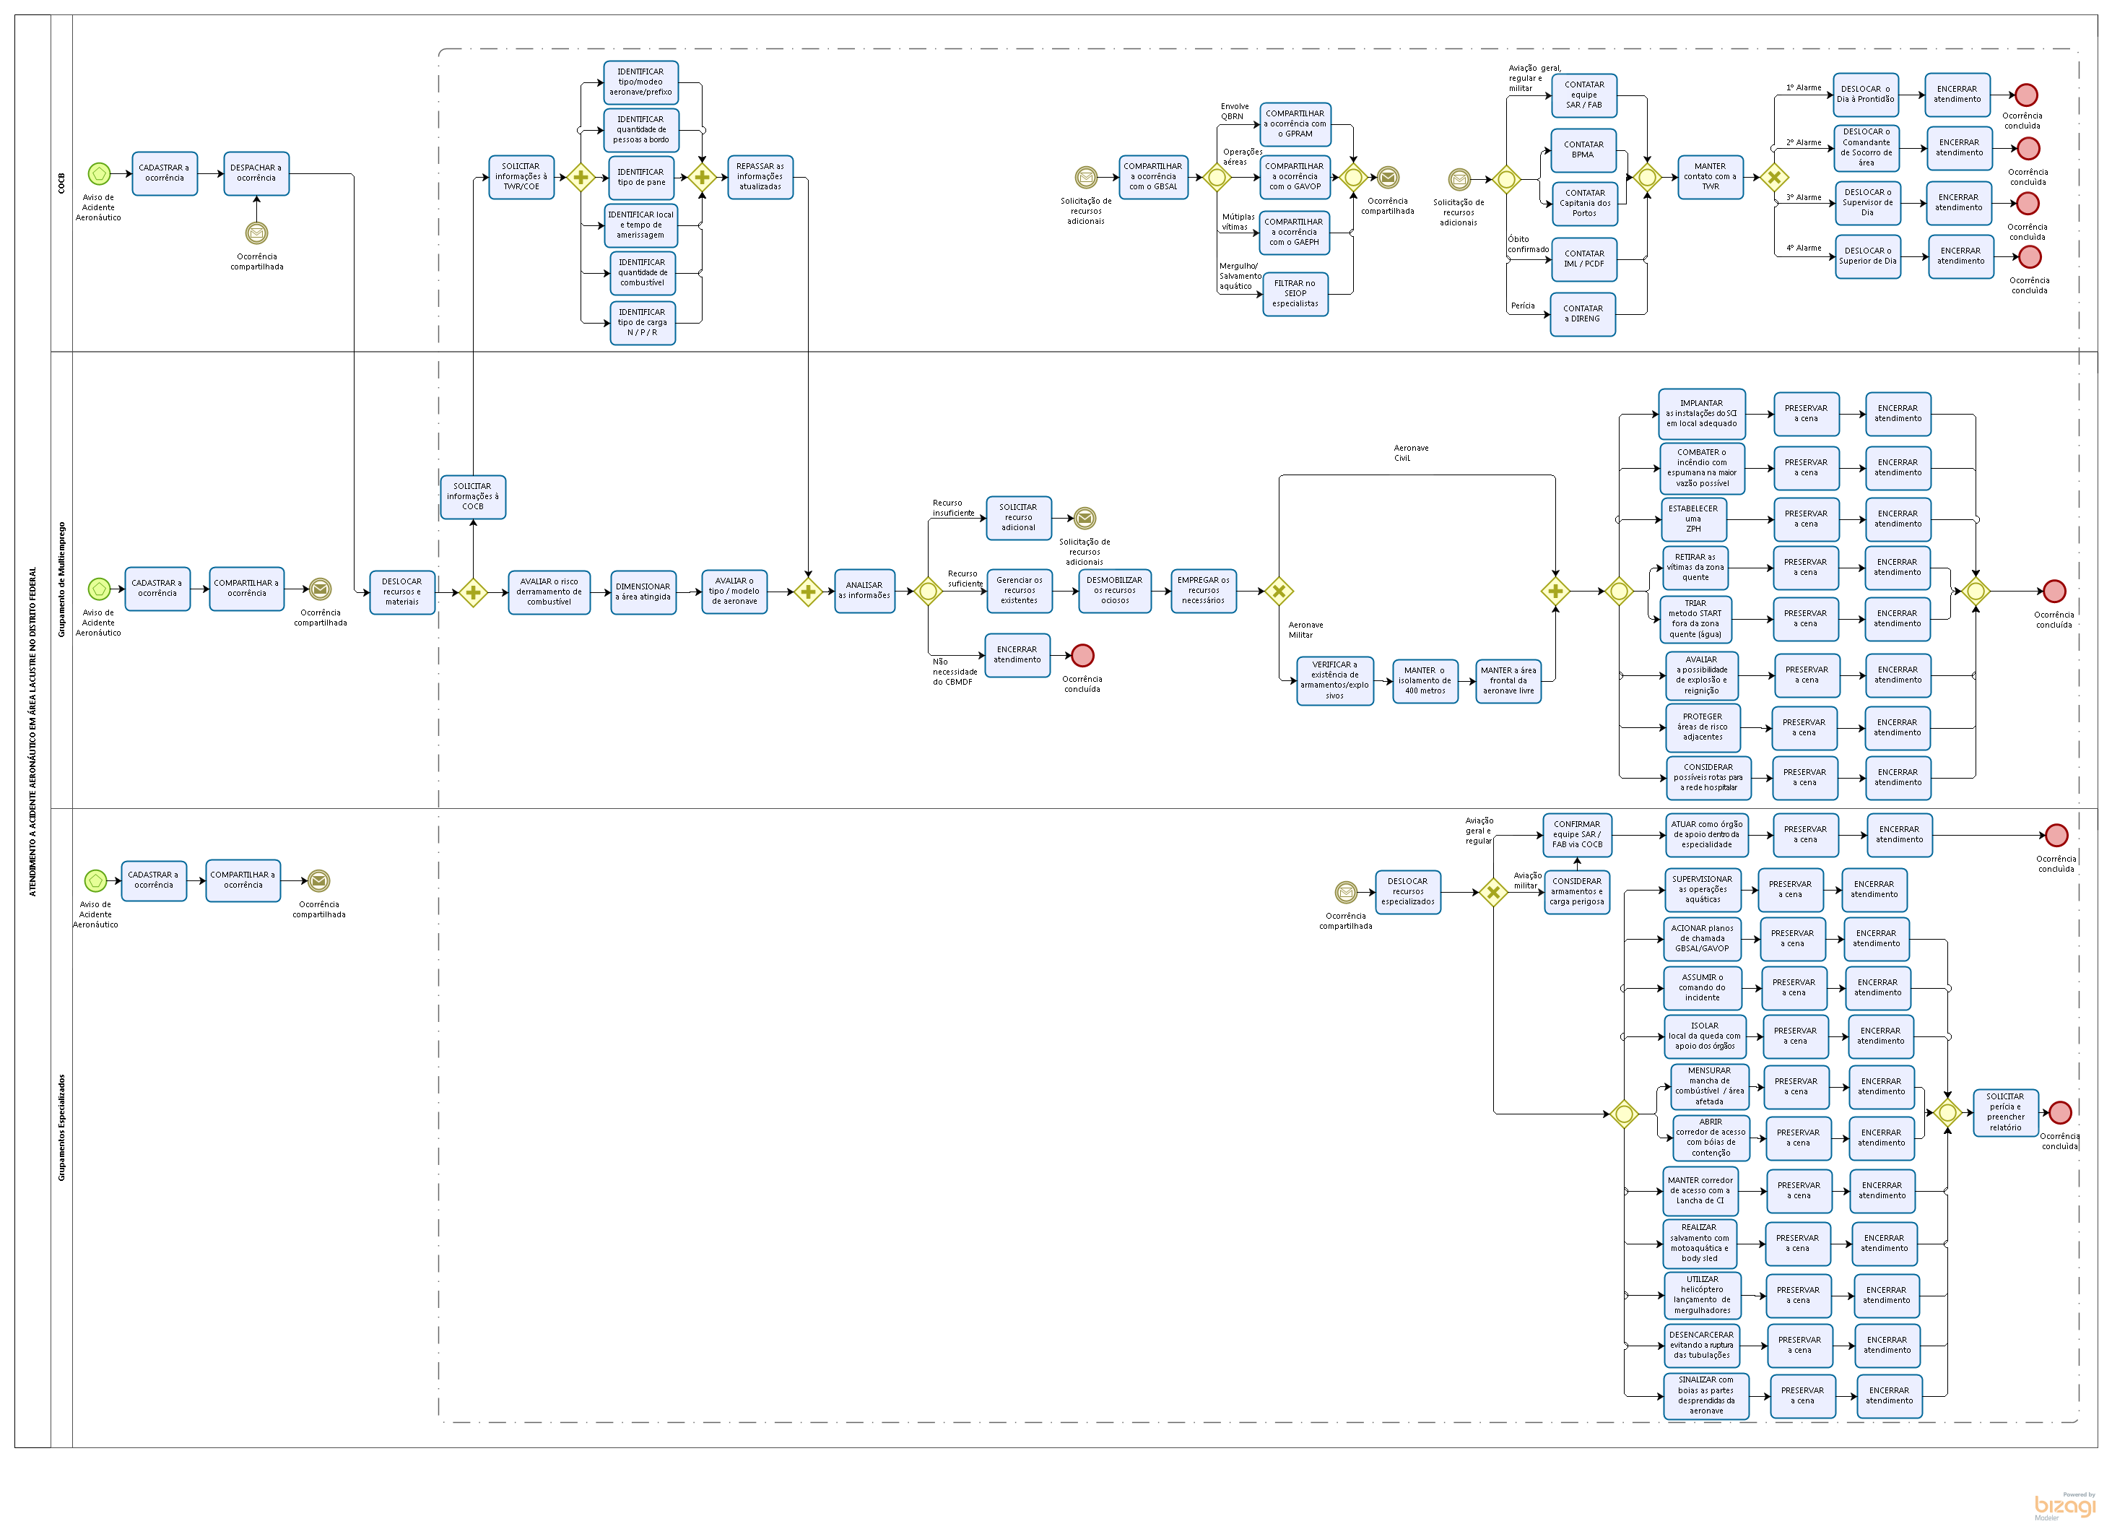Select parallel gateway before ANALISAR as informações

point(808,592)
